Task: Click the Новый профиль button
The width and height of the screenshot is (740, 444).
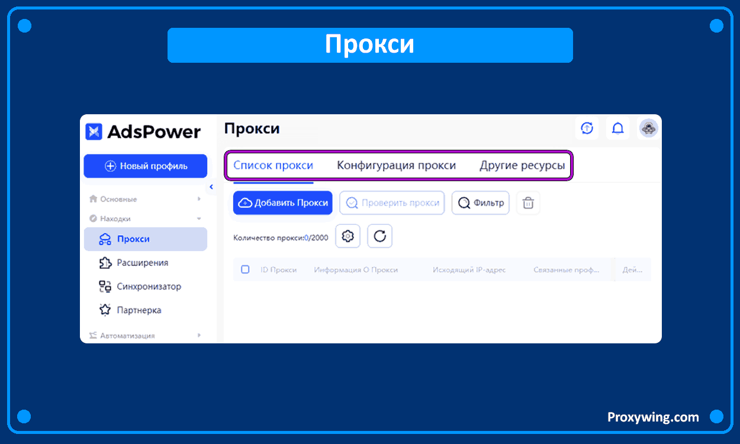Action: [x=146, y=166]
